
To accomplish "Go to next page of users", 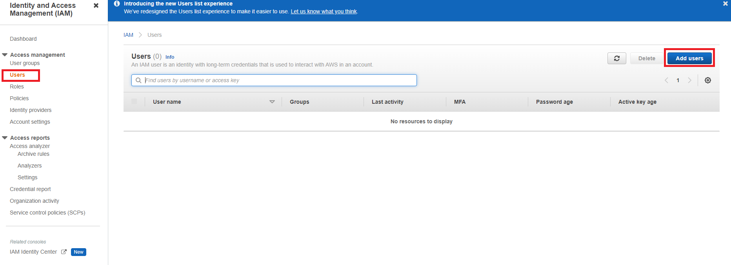I will (689, 80).
